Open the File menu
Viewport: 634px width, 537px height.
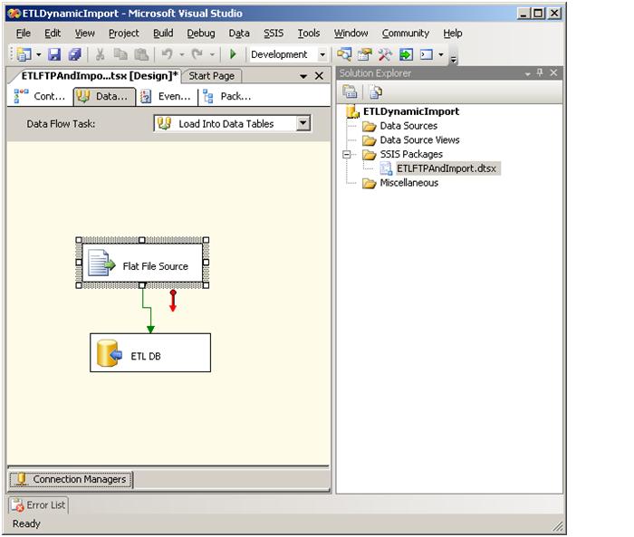click(x=24, y=34)
